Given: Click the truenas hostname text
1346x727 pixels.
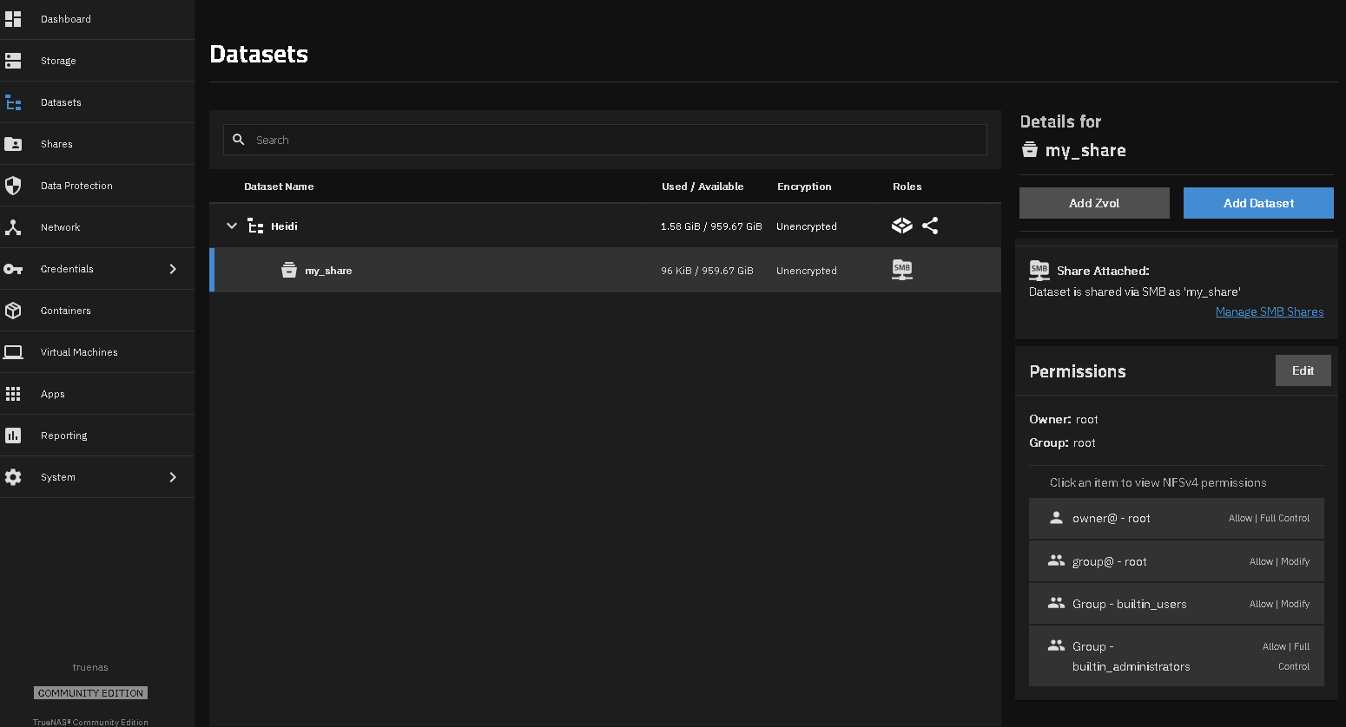Looking at the screenshot, I should (90, 667).
